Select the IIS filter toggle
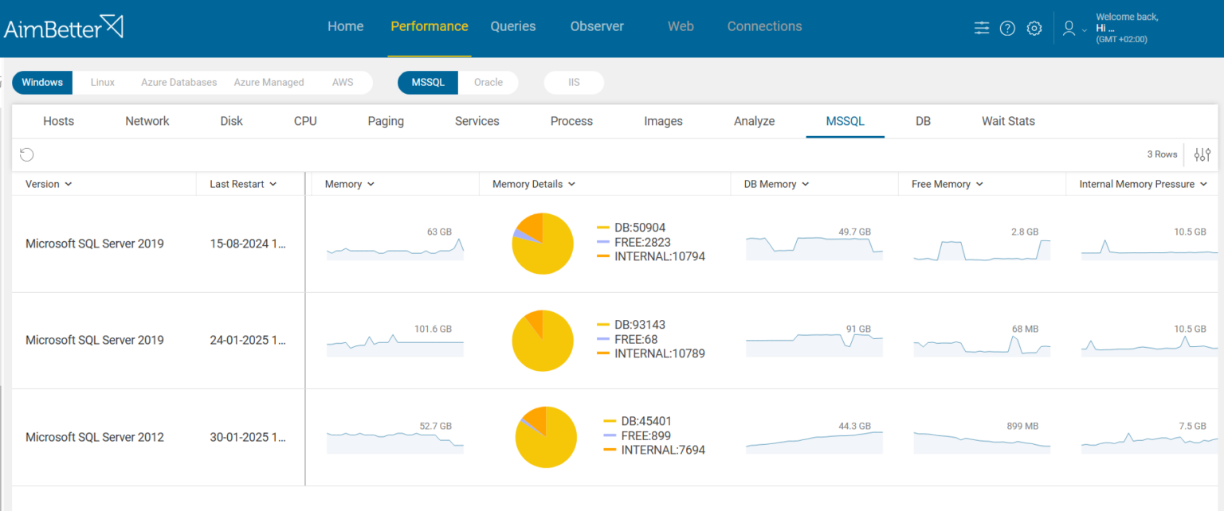The image size is (1224, 511). (x=574, y=82)
